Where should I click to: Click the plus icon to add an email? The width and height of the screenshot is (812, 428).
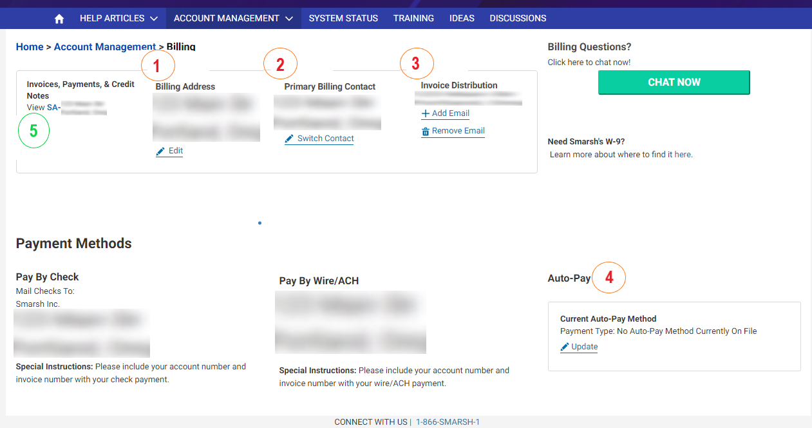coord(425,113)
